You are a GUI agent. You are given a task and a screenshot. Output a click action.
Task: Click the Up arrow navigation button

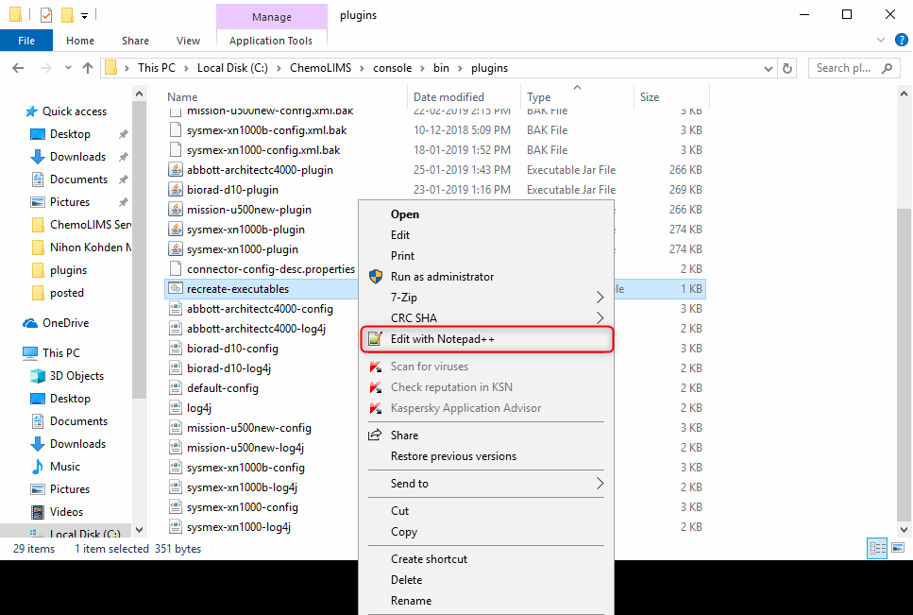pyautogui.click(x=88, y=68)
